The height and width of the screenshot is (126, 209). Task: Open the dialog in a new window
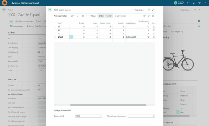tap(149, 10)
